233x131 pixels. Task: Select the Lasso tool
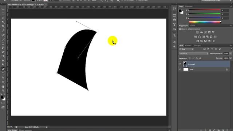point(3,18)
